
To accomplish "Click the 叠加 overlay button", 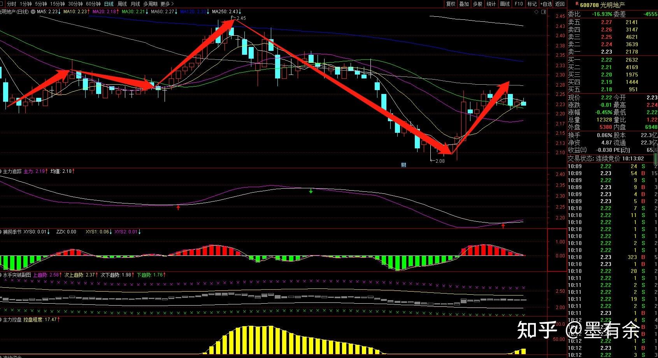I will click(x=464, y=4).
